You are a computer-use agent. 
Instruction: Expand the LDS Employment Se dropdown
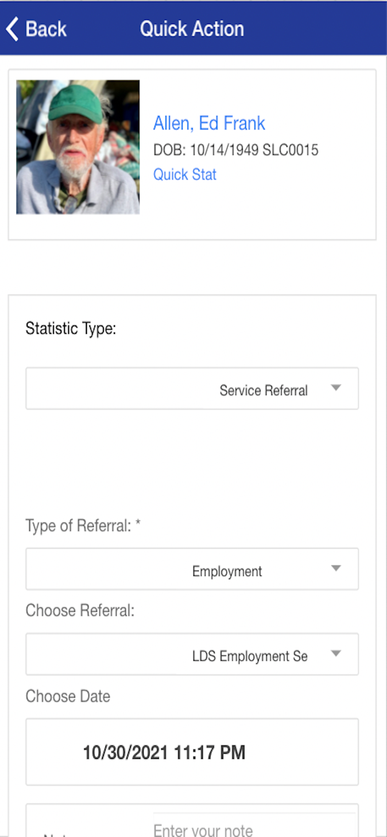click(192, 654)
